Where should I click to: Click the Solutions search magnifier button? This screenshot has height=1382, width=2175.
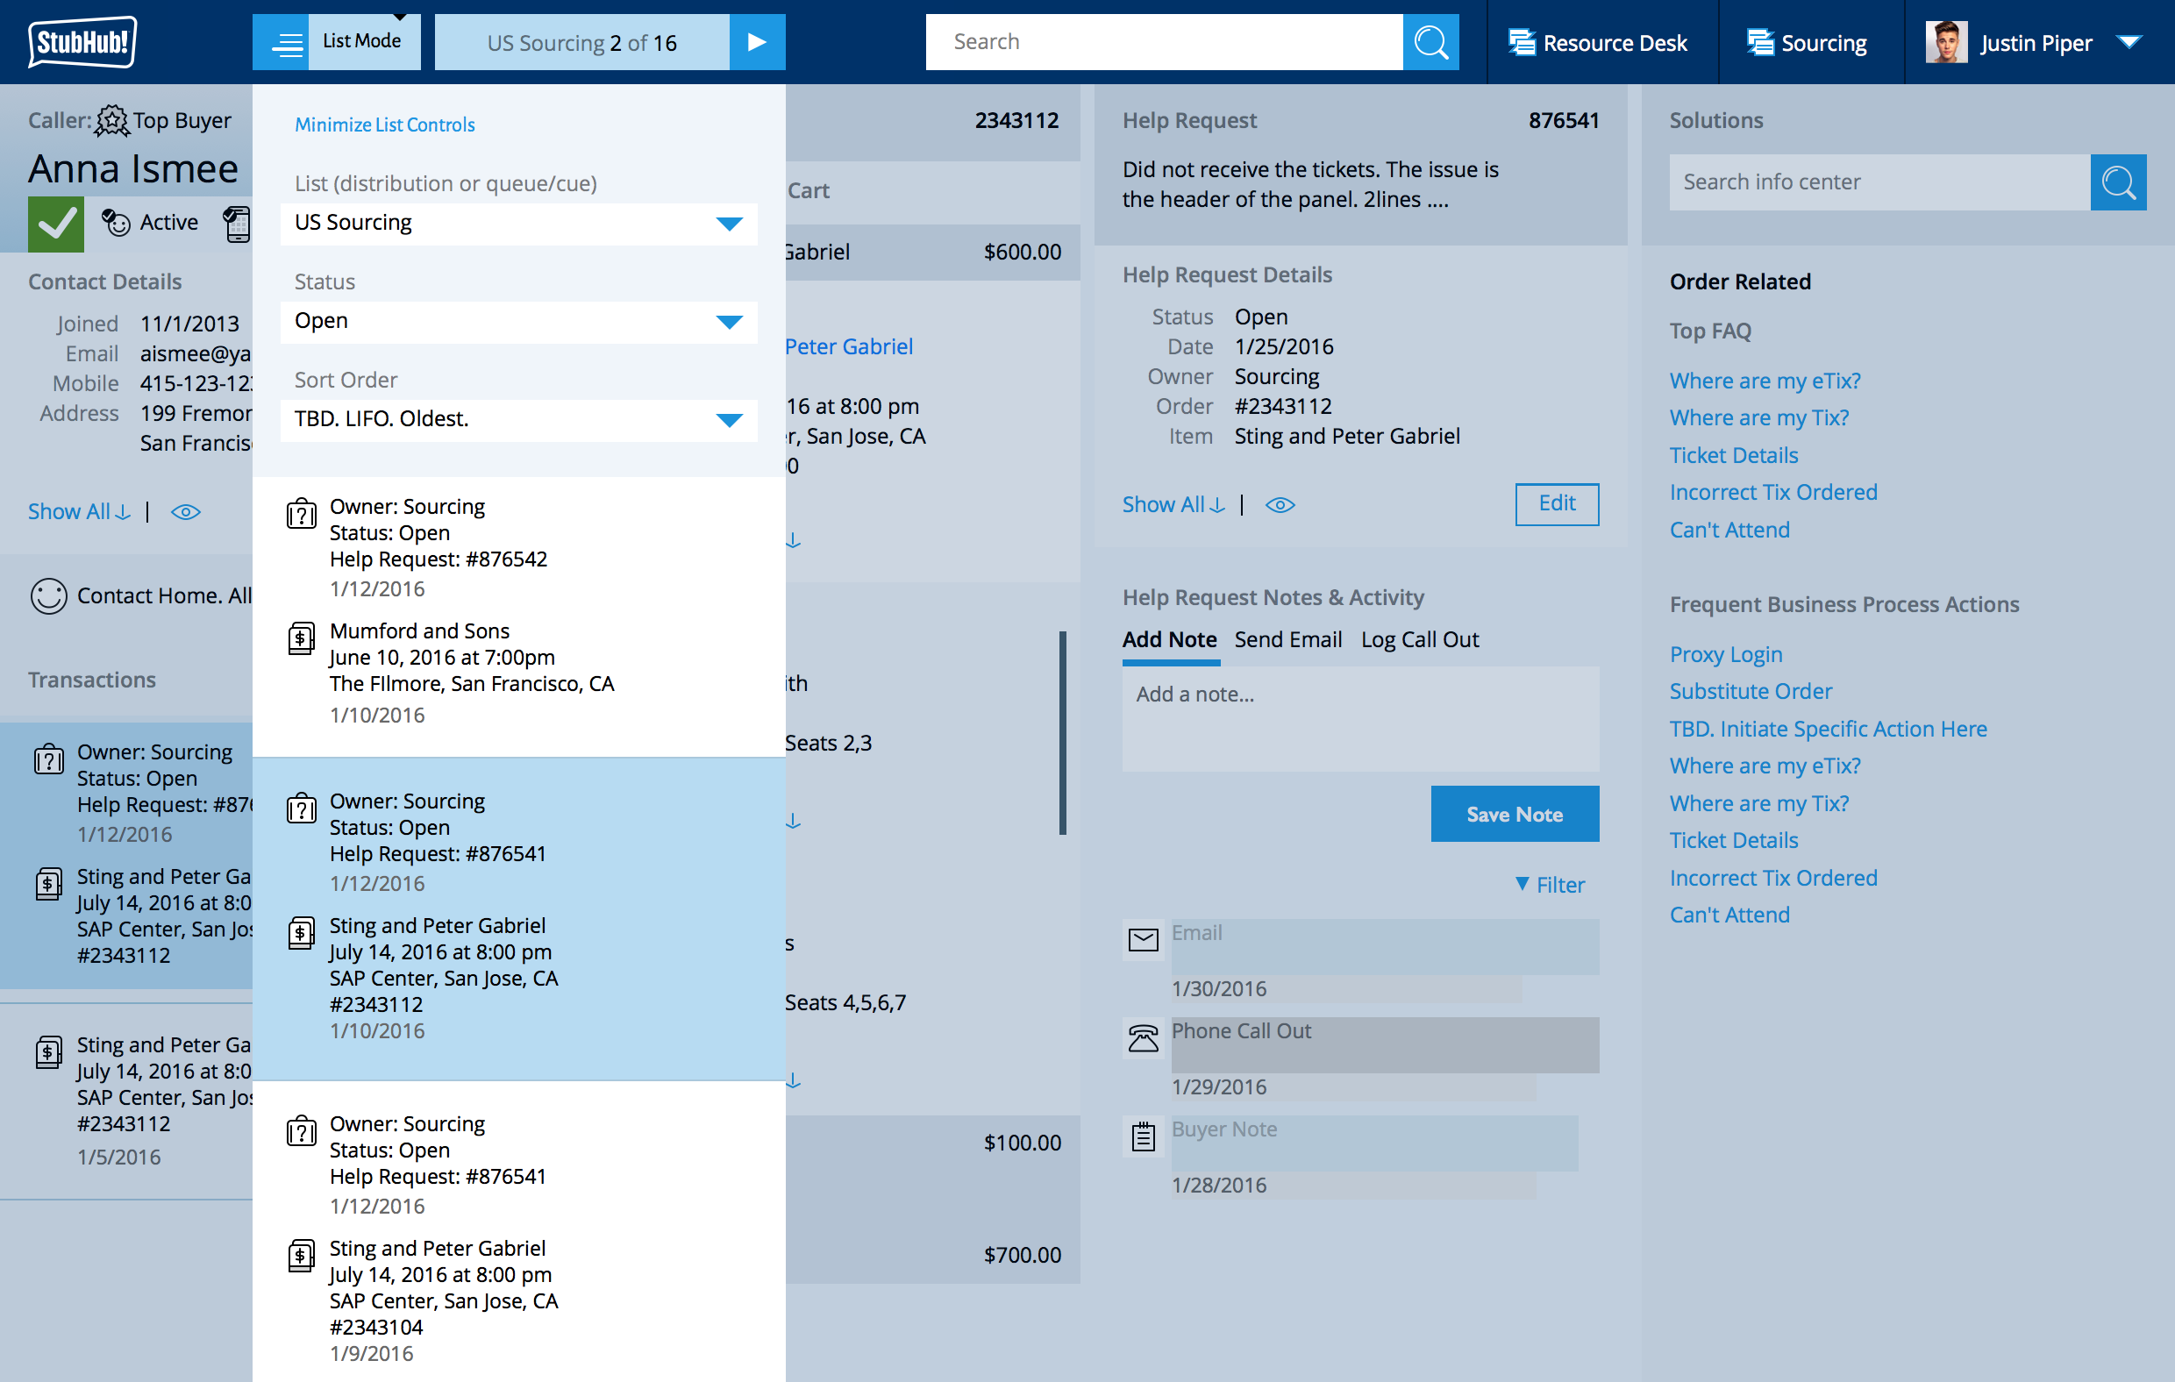[2118, 182]
